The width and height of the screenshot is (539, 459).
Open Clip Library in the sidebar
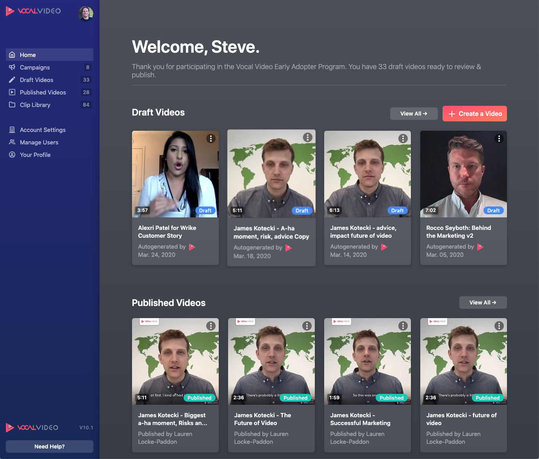point(50,105)
